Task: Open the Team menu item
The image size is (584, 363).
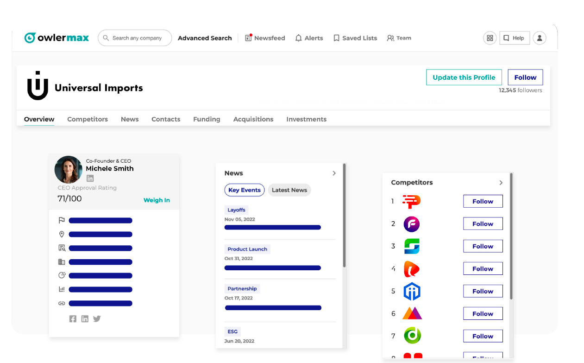Action: (399, 38)
